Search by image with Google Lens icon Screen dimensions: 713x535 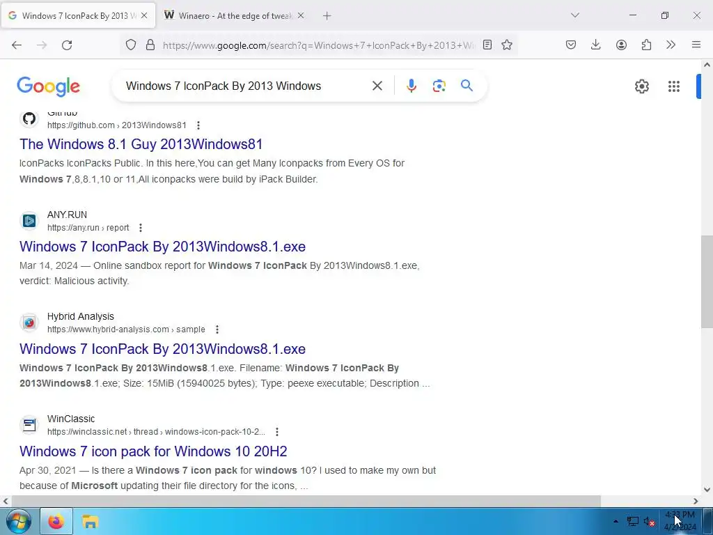439,86
